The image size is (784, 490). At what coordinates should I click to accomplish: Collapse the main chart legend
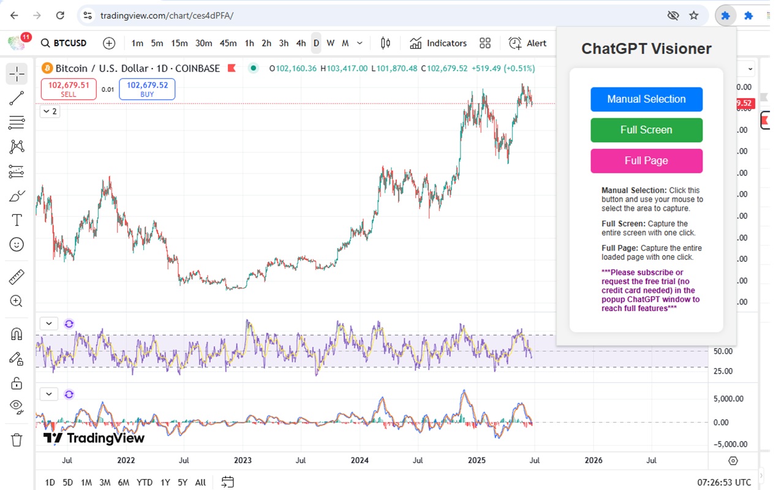[x=49, y=111]
